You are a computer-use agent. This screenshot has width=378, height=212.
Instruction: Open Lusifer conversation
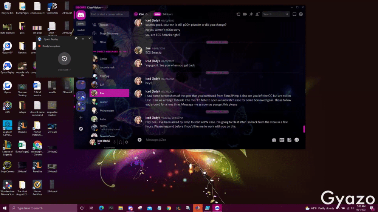110,102
